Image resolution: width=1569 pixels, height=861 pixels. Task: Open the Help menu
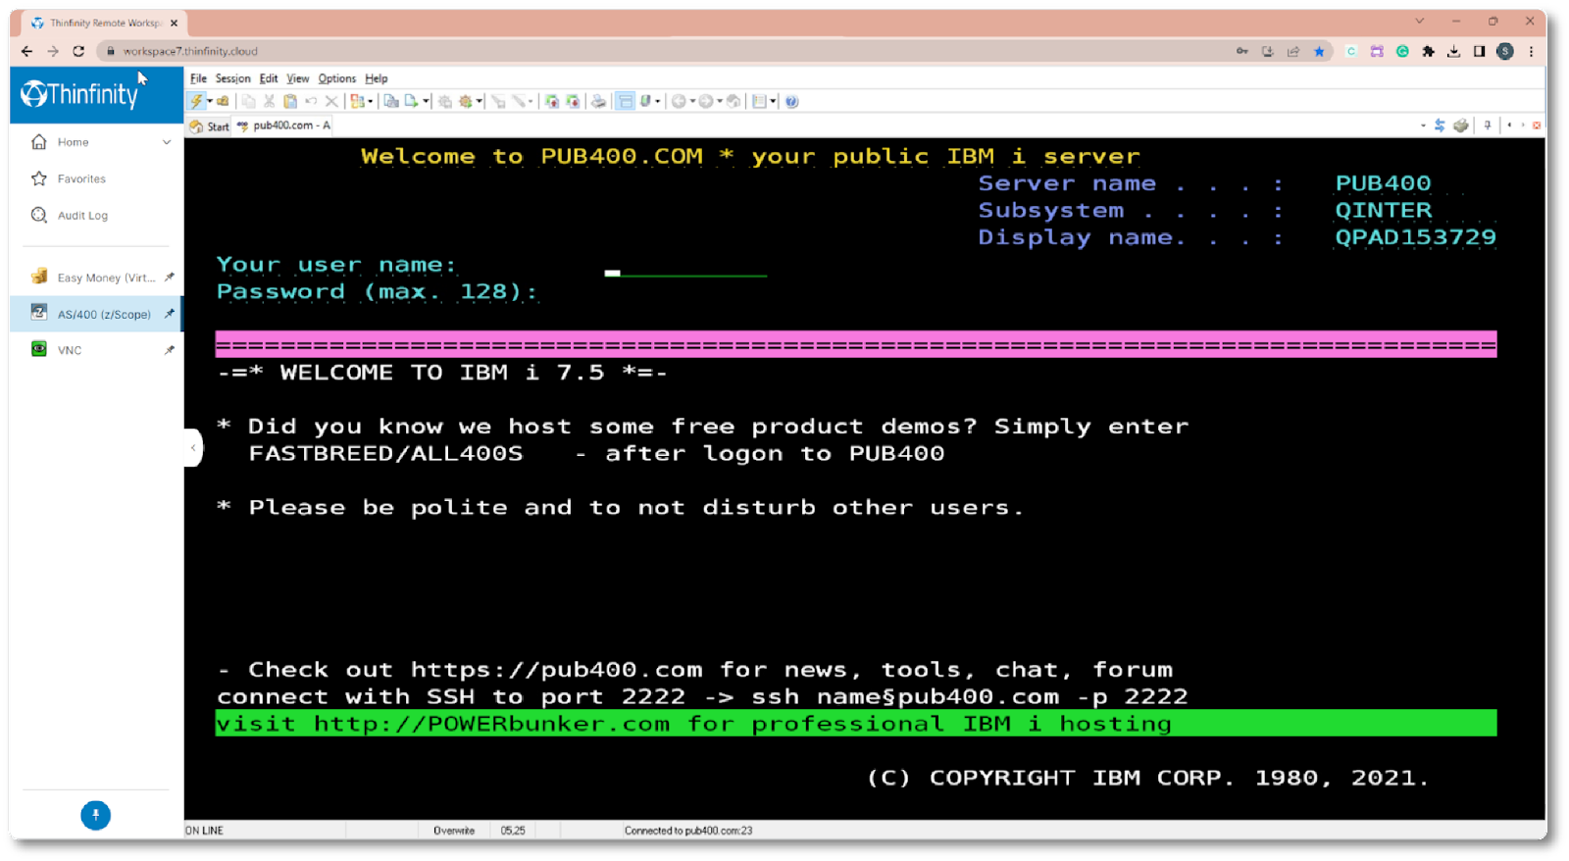click(377, 78)
